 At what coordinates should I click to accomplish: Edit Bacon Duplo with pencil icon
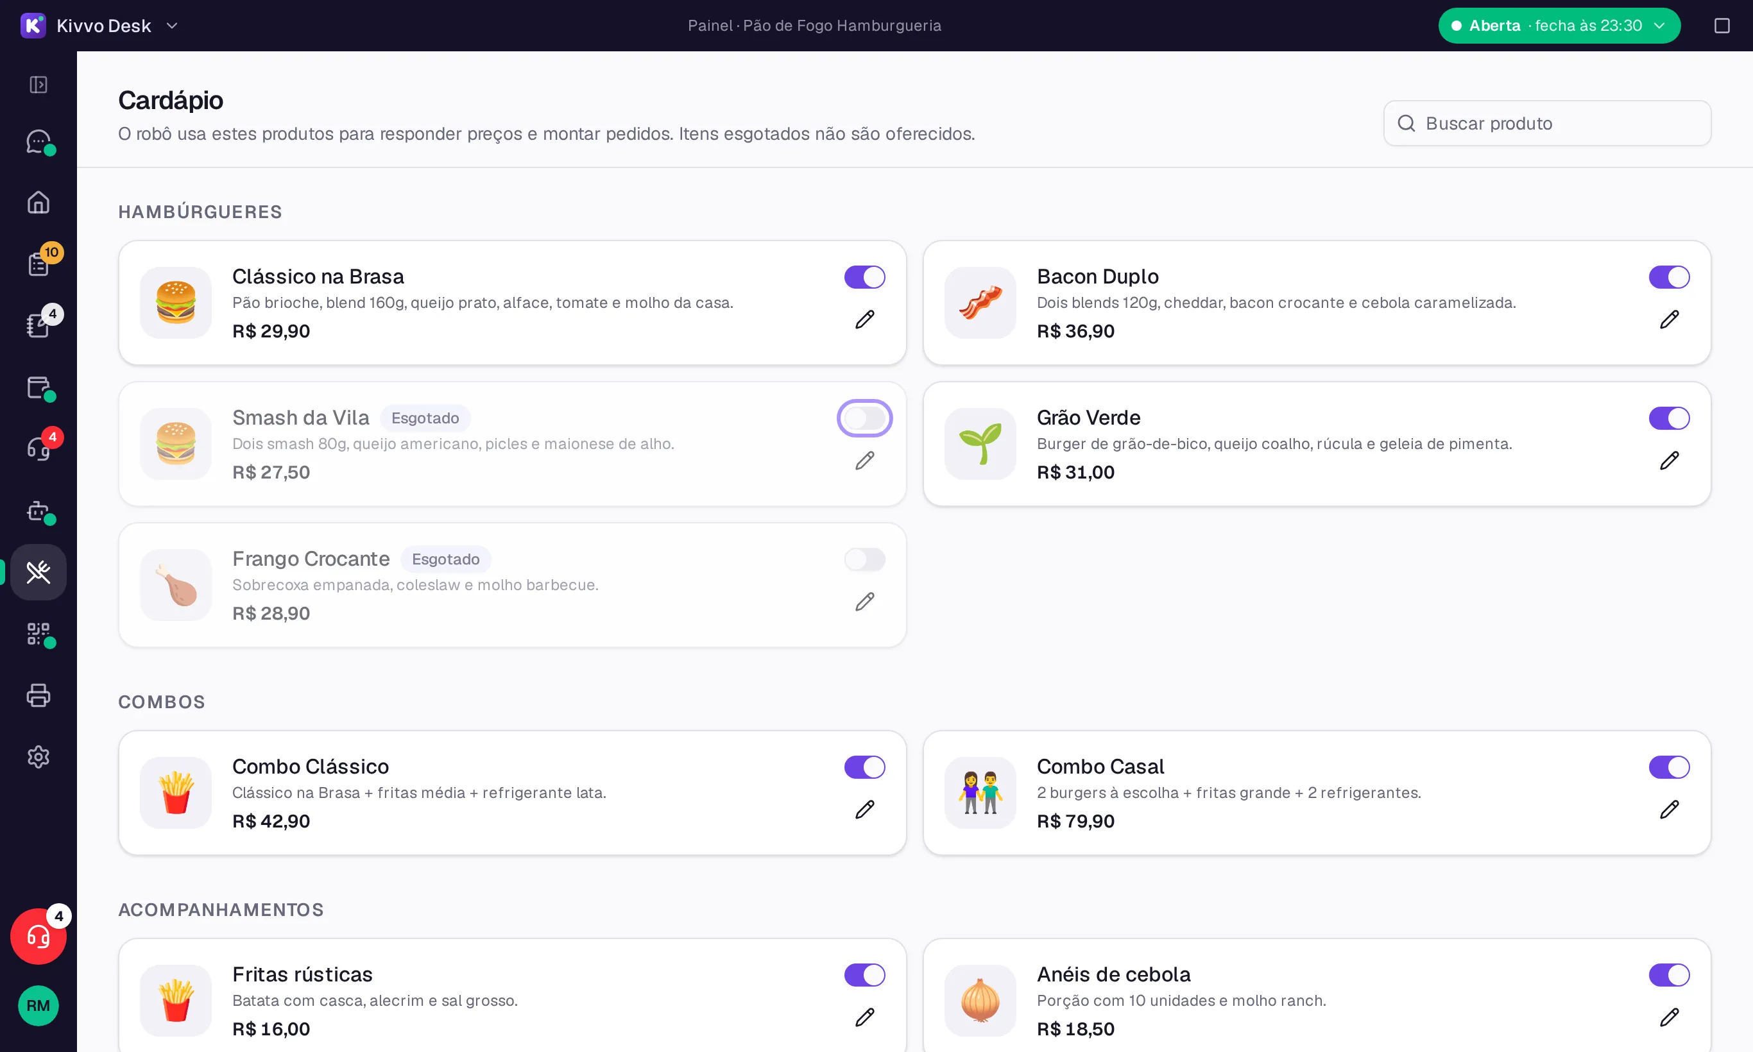[x=1670, y=319]
